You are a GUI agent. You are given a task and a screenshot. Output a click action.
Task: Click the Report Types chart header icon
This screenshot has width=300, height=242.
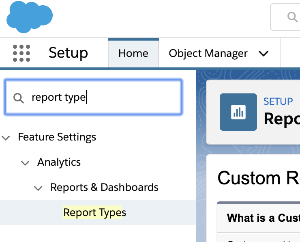pos(238,112)
